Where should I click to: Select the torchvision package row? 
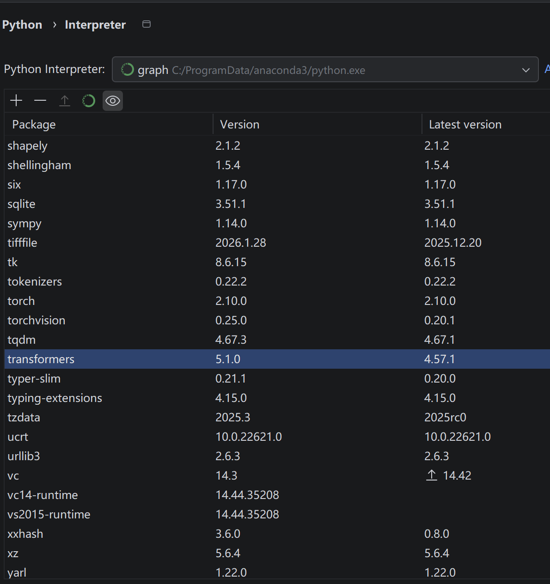[277, 320]
